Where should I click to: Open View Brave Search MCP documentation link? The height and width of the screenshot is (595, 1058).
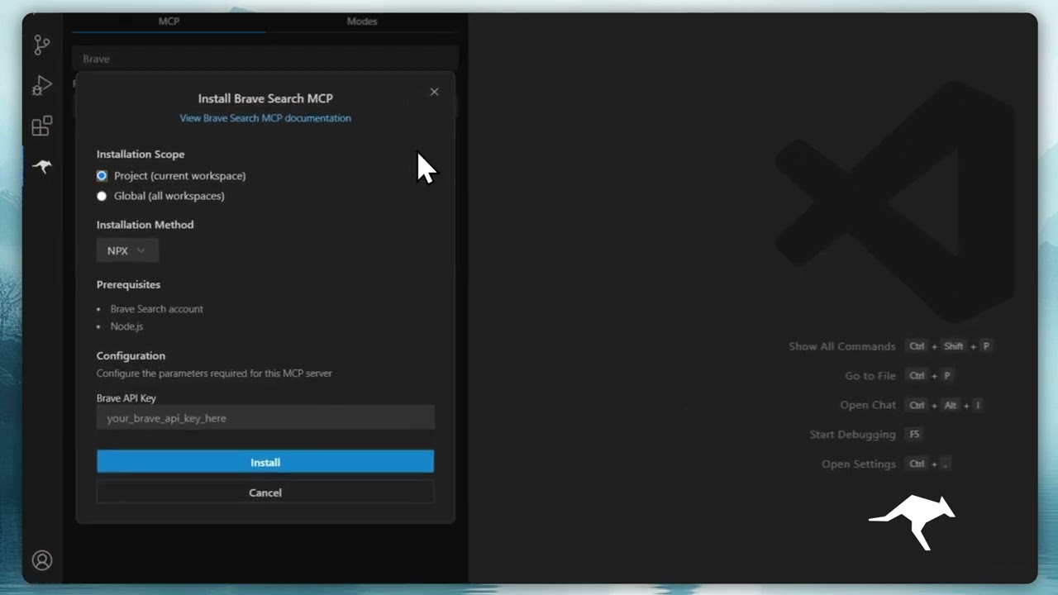[x=265, y=118]
